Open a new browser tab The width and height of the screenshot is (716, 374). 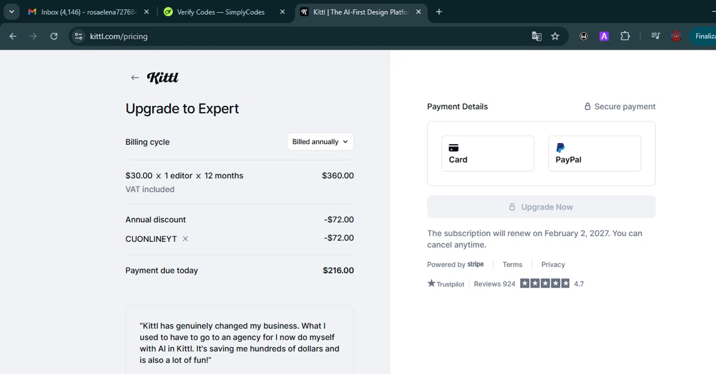click(439, 12)
